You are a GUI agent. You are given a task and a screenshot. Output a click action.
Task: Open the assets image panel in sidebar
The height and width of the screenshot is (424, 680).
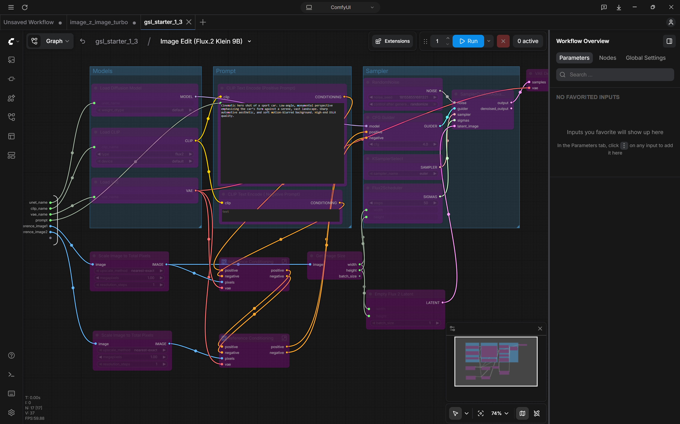tap(11, 60)
